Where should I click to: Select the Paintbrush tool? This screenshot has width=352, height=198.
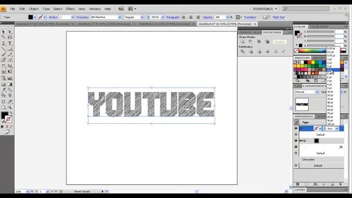pos(3,54)
